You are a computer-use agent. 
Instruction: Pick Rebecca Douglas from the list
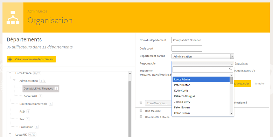pos(201,96)
